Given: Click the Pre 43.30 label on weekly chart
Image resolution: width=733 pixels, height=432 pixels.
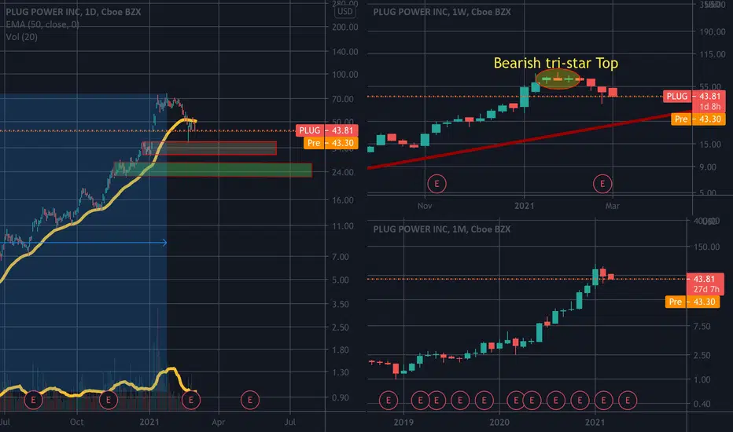Looking at the screenshot, I should (x=698, y=119).
